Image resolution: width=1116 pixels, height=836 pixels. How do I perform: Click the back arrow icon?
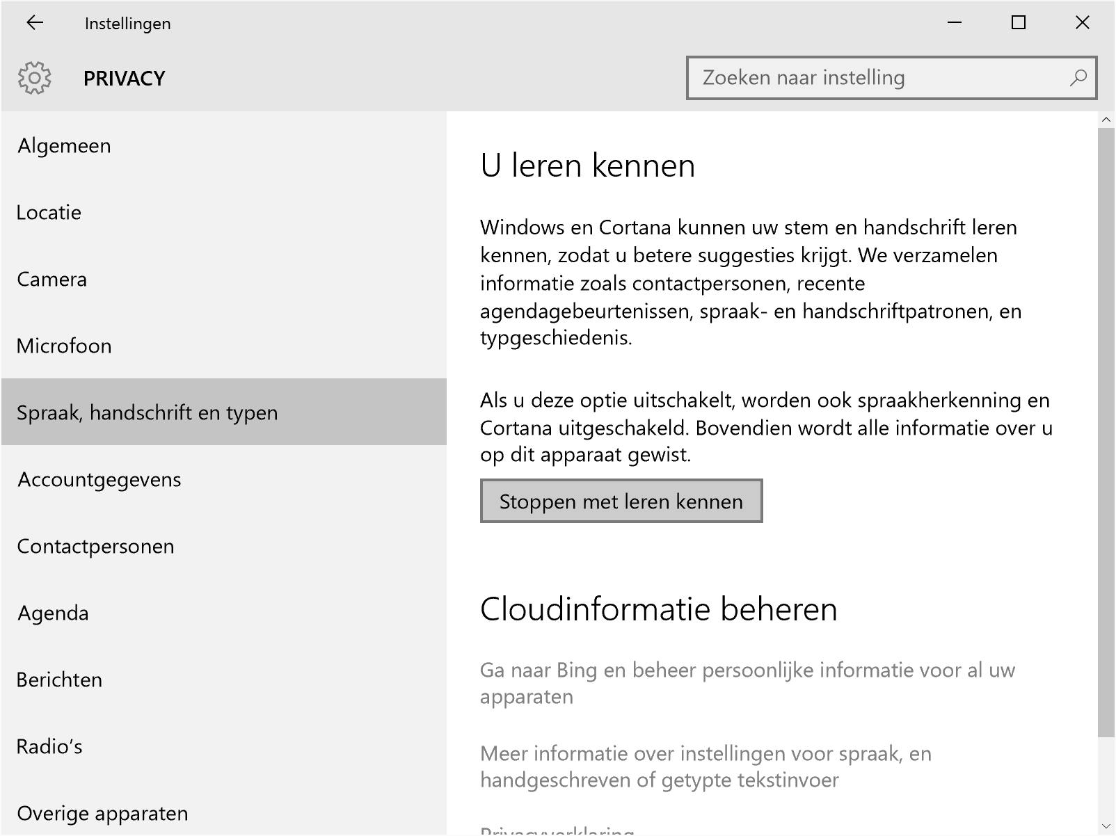coord(35,23)
